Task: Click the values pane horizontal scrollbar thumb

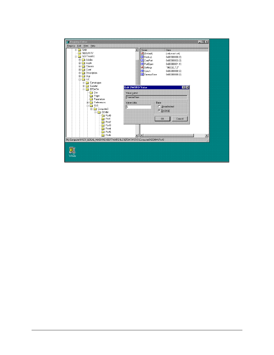Action: tap(169, 135)
